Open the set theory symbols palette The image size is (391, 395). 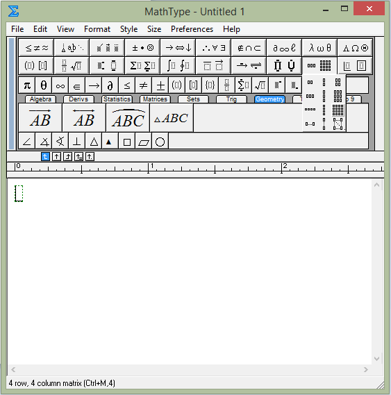coord(249,48)
